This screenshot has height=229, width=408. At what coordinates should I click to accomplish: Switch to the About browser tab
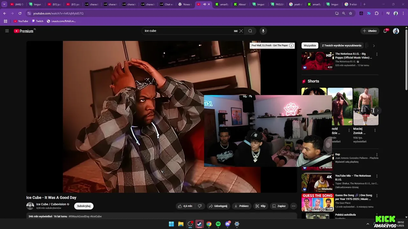coord(240,4)
